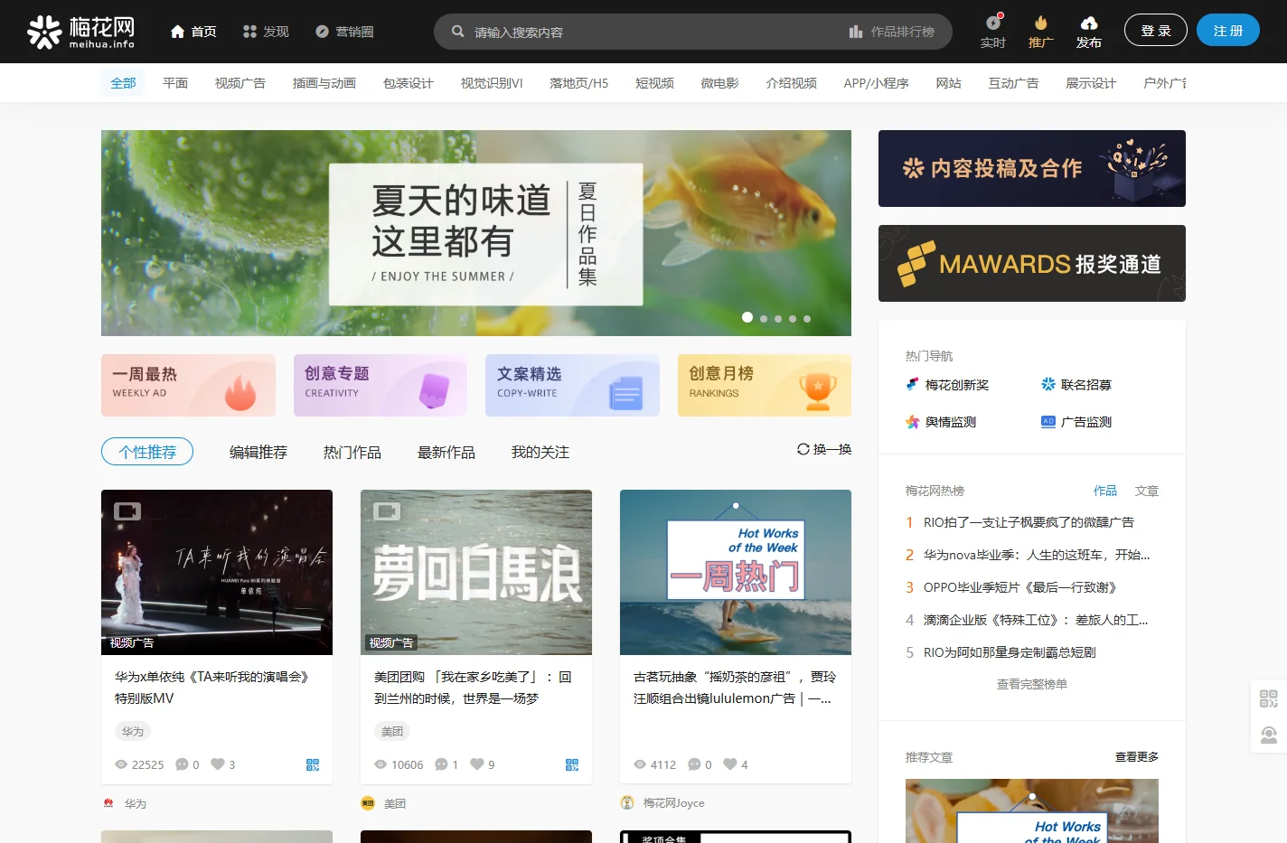Switch to the 热门作品 tab
The image size is (1287, 843).
tap(352, 452)
